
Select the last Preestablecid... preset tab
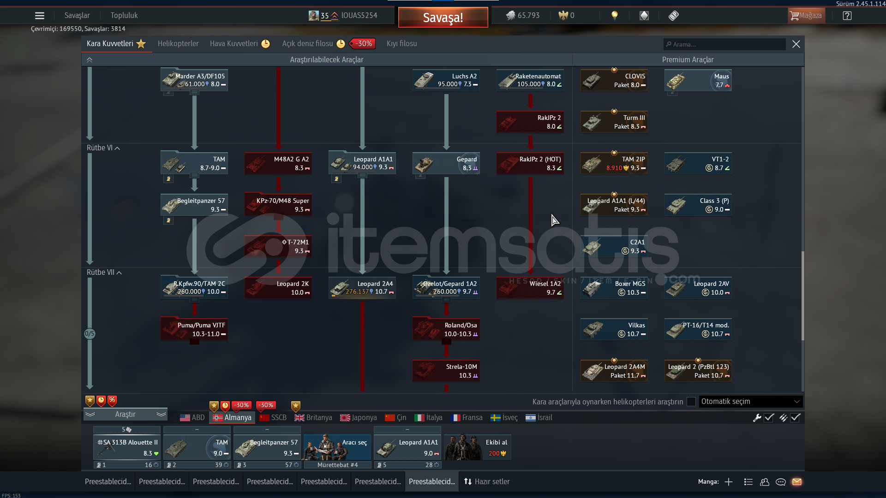point(432,482)
